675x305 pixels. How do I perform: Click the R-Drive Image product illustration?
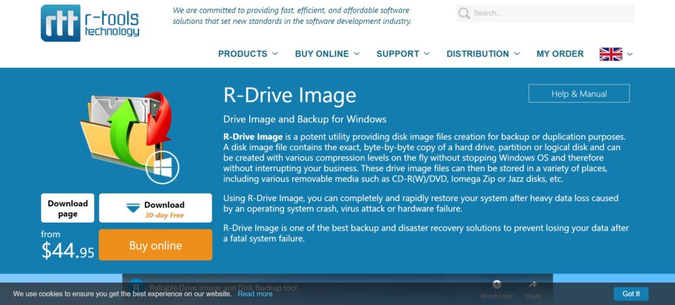pyautogui.click(x=130, y=137)
